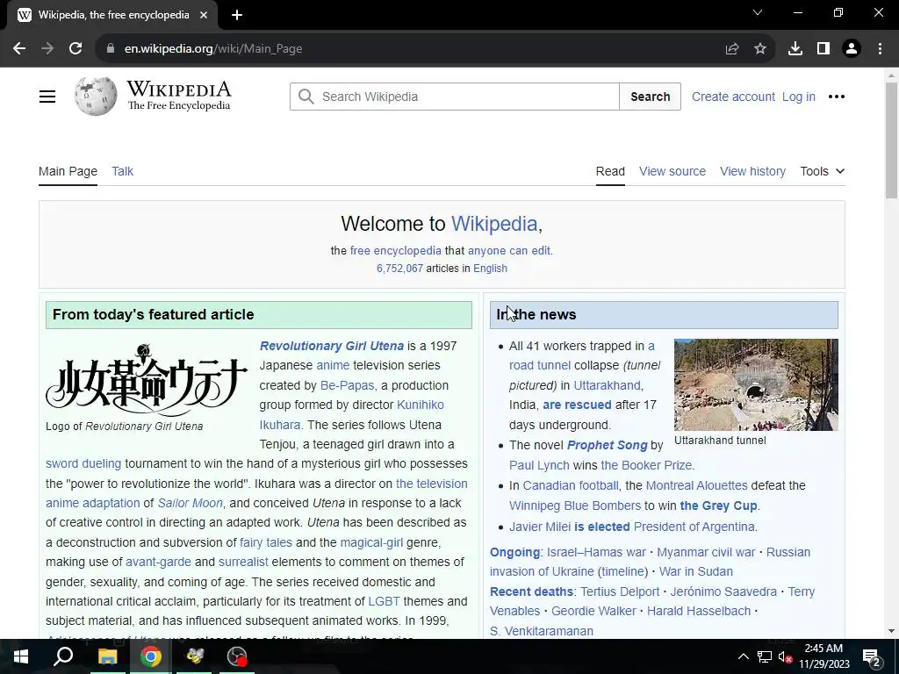This screenshot has height=674, width=899.
Task: Go back with the browser back arrow
Action: pos(19,49)
